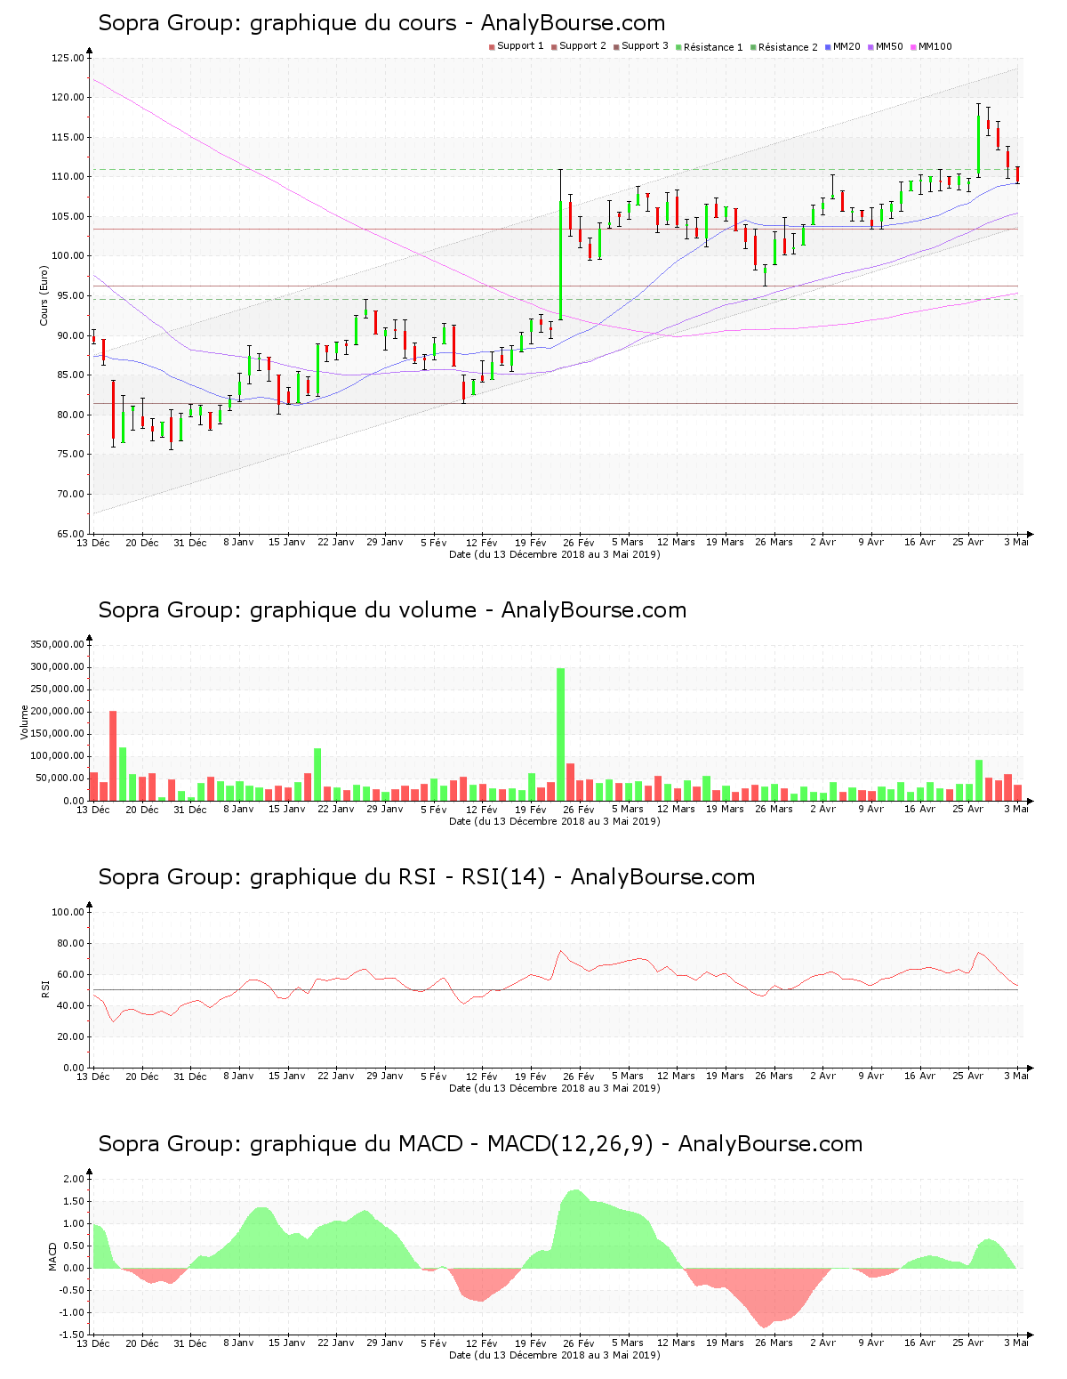Click the MM20 blue legend swatch

click(828, 47)
